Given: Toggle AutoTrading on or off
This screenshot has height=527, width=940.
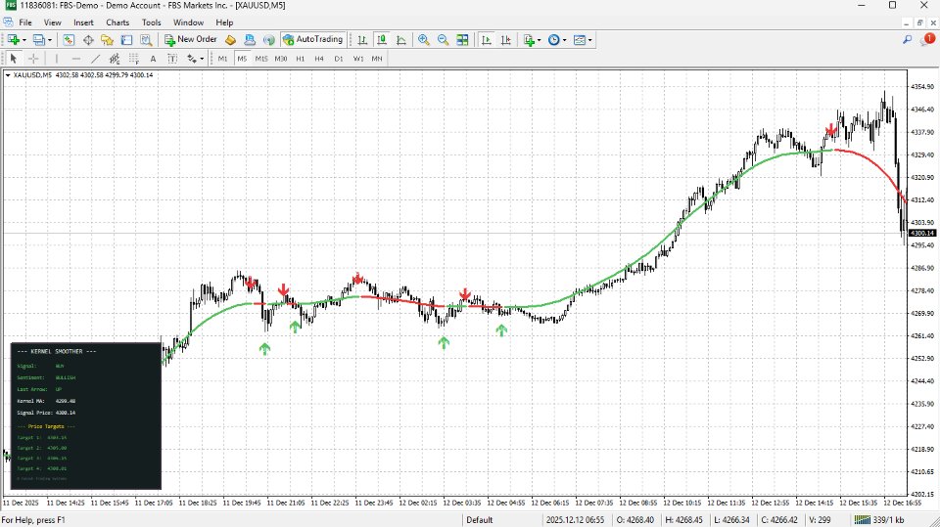Looking at the screenshot, I should click(x=312, y=39).
